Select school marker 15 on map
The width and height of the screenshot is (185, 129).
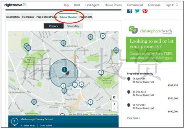click(x=116, y=50)
